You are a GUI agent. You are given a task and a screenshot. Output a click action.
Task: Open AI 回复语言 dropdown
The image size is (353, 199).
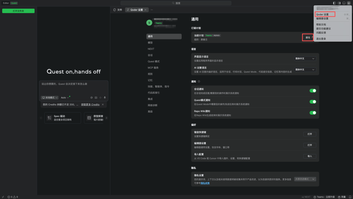pyautogui.click(x=305, y=70)
